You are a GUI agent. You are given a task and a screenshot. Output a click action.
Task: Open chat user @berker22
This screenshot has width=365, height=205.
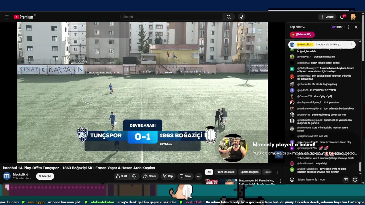pyautogui.click(x=303, y=63)
